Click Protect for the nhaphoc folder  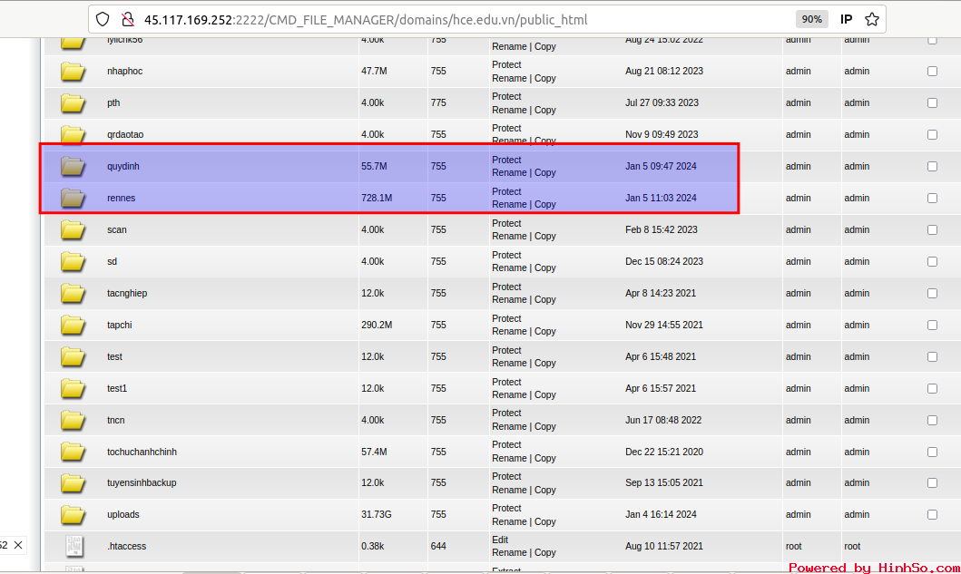coord(506,64)
